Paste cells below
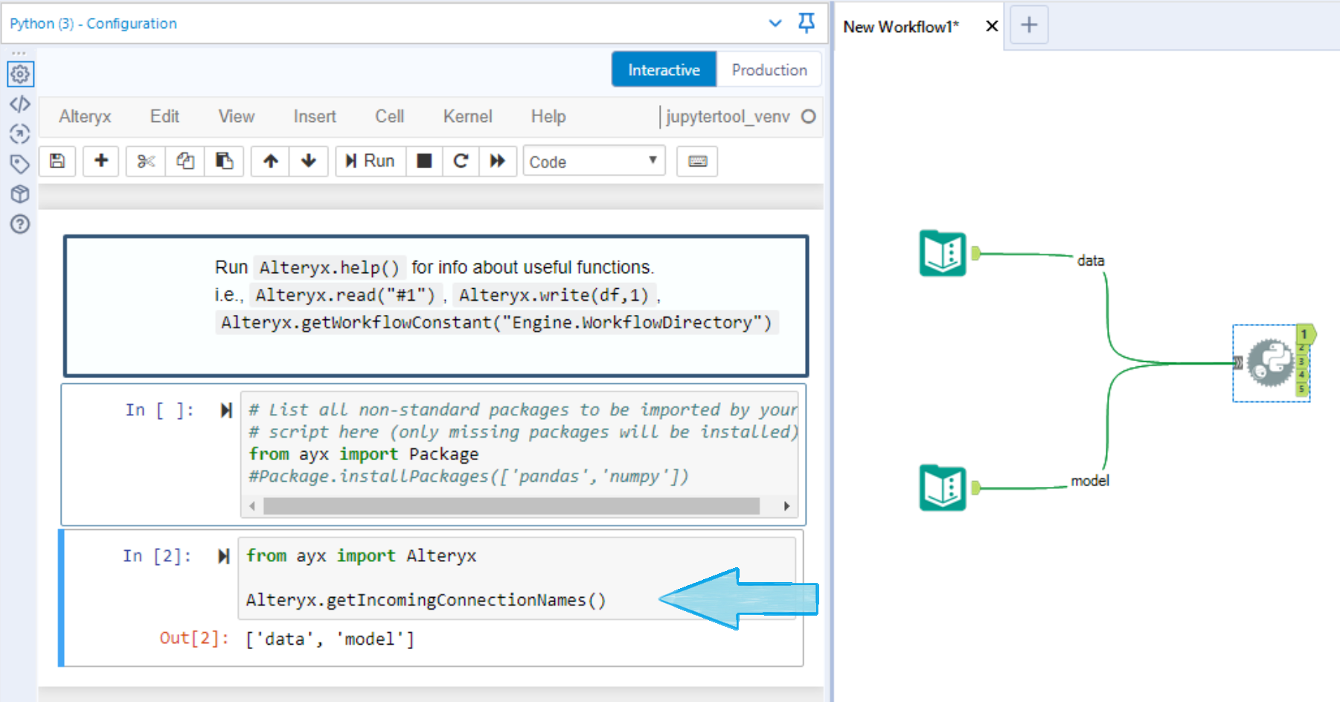Screen dimensions: 1340x702 pyautogui.click(x=224, y=162)
